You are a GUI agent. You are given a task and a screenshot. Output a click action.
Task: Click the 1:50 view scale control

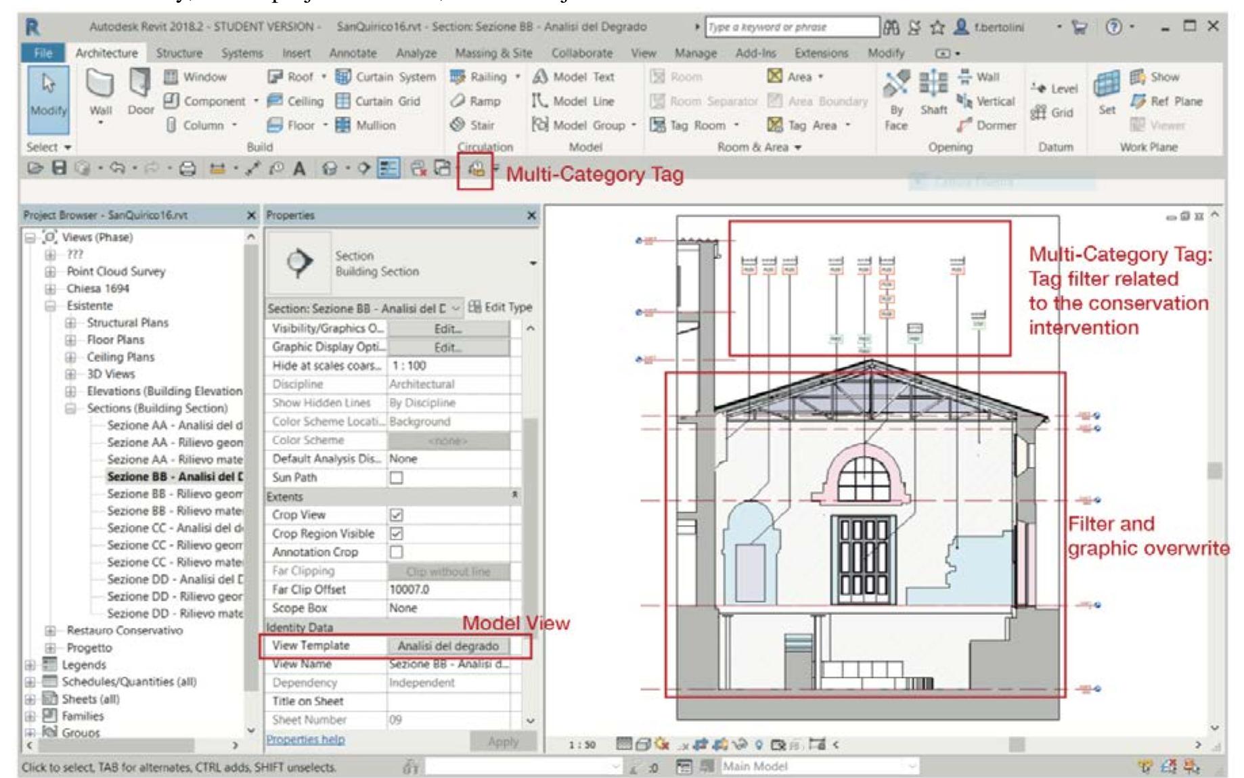(582, 745)
